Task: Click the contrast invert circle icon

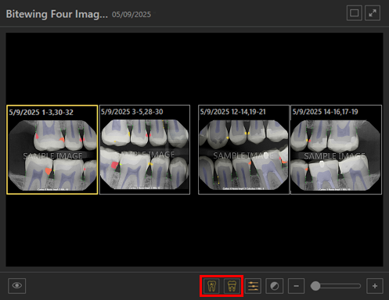Action: [275, 286]
